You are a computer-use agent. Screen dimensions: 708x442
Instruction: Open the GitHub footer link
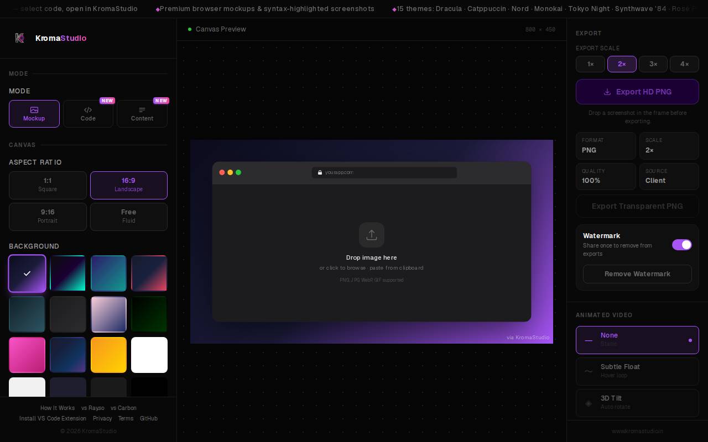click(149, 418)
